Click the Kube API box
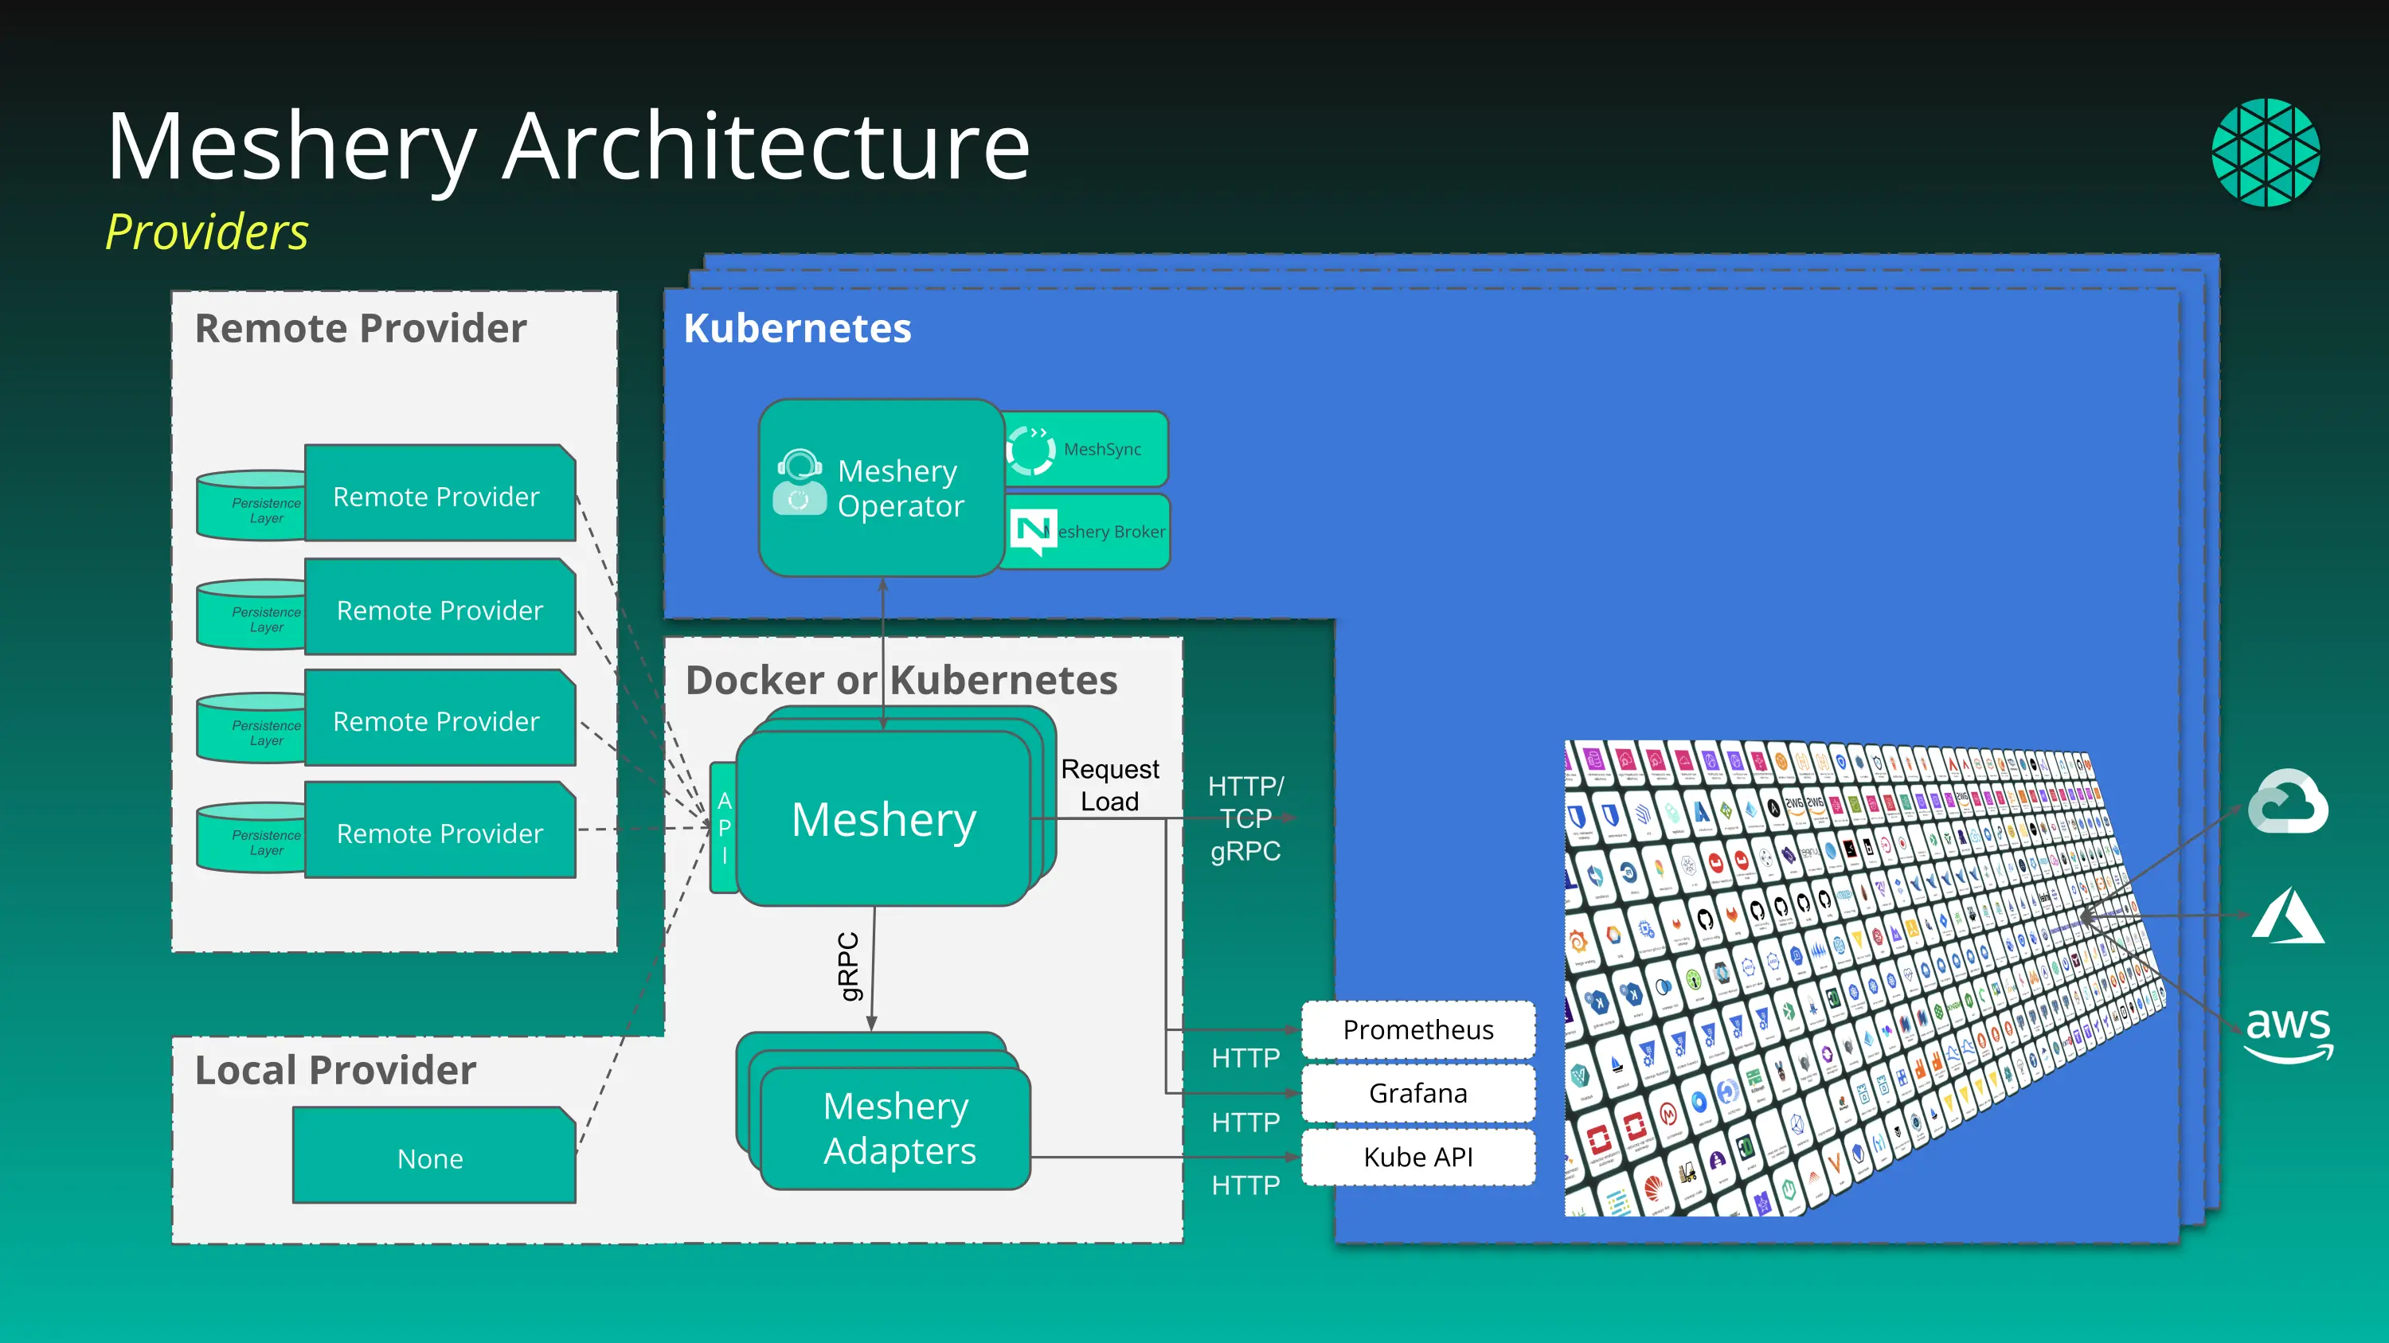Viewport: 2389px width, 1343px height. point(1417,1157)
